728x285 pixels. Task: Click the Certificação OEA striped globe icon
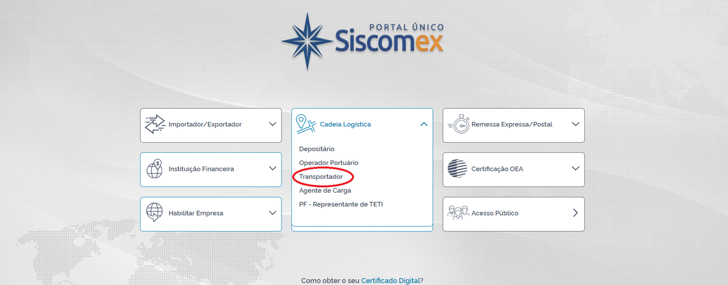pos(457,169)
